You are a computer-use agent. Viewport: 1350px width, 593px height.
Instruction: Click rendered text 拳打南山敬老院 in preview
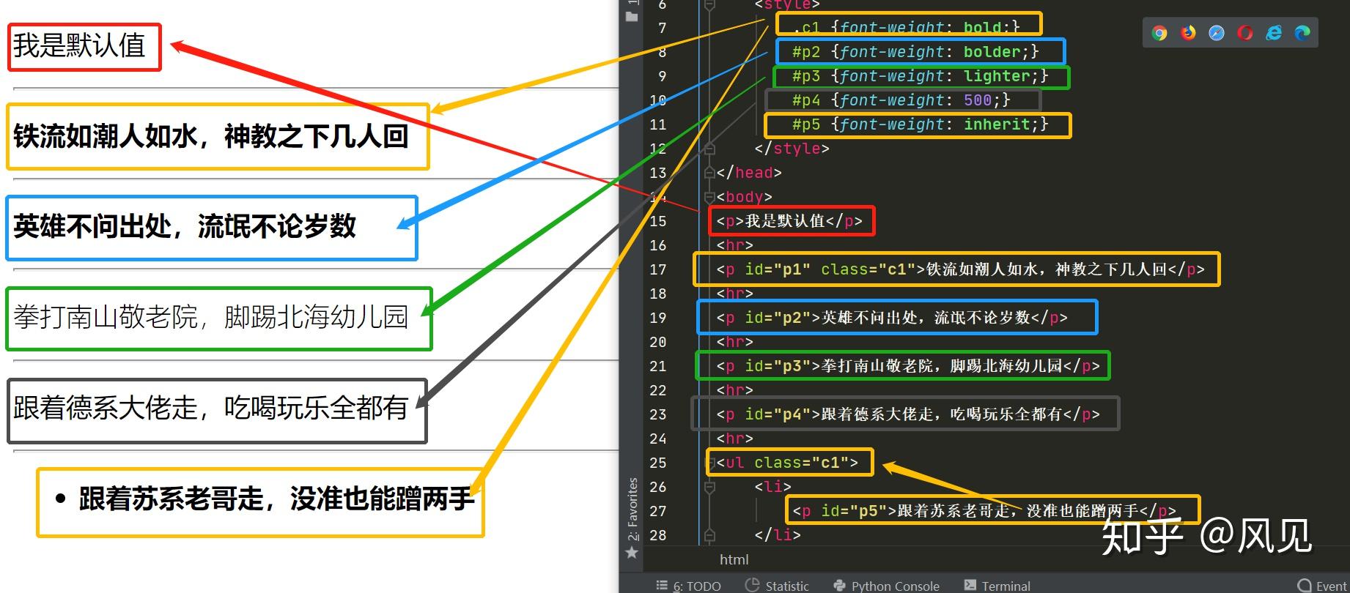pyautogui.click(x=106, y=317)
